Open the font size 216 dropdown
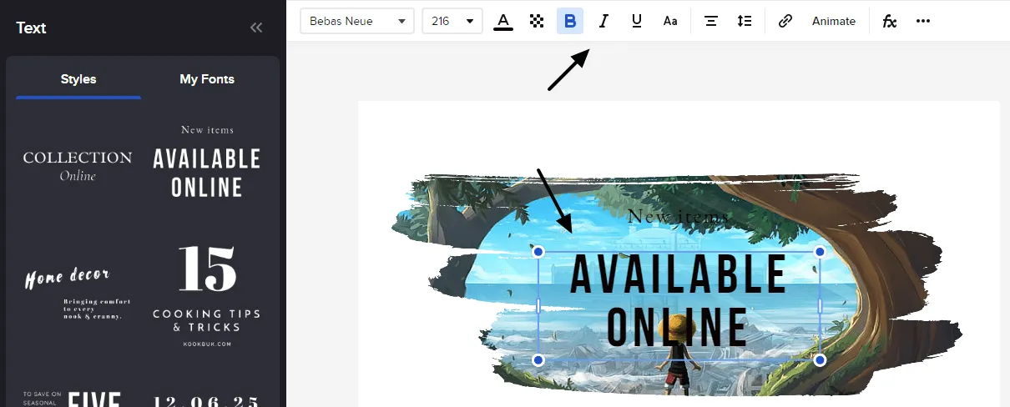Image resolution: width=1010 pixels, height=407 pixels. (452, 21)
